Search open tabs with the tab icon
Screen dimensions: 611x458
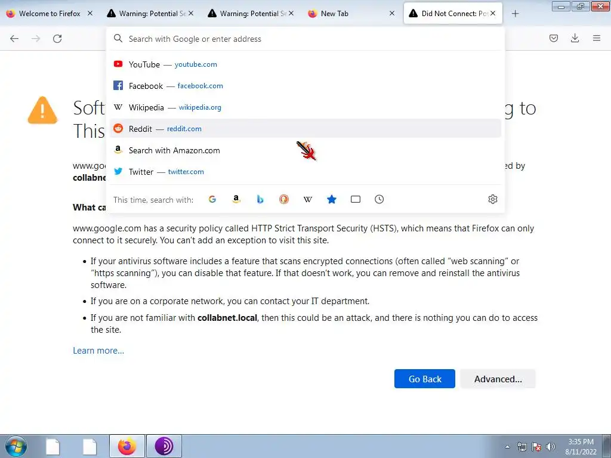pos(356,199)
